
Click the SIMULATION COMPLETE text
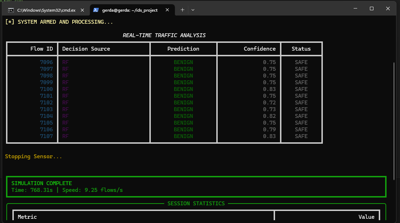41,183
